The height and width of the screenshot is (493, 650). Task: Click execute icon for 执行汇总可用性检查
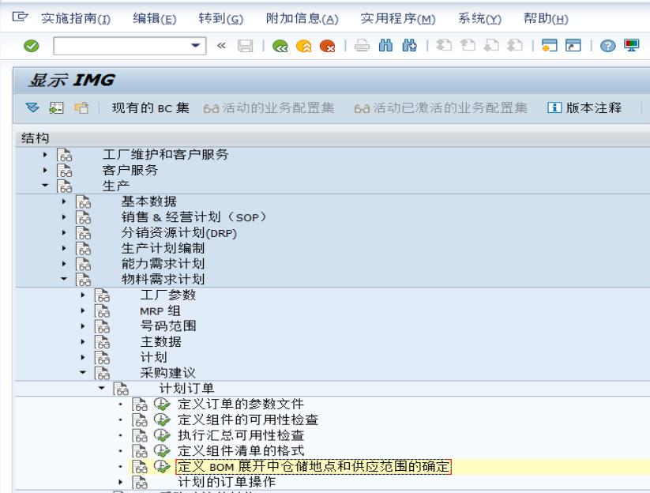[162, 435]
